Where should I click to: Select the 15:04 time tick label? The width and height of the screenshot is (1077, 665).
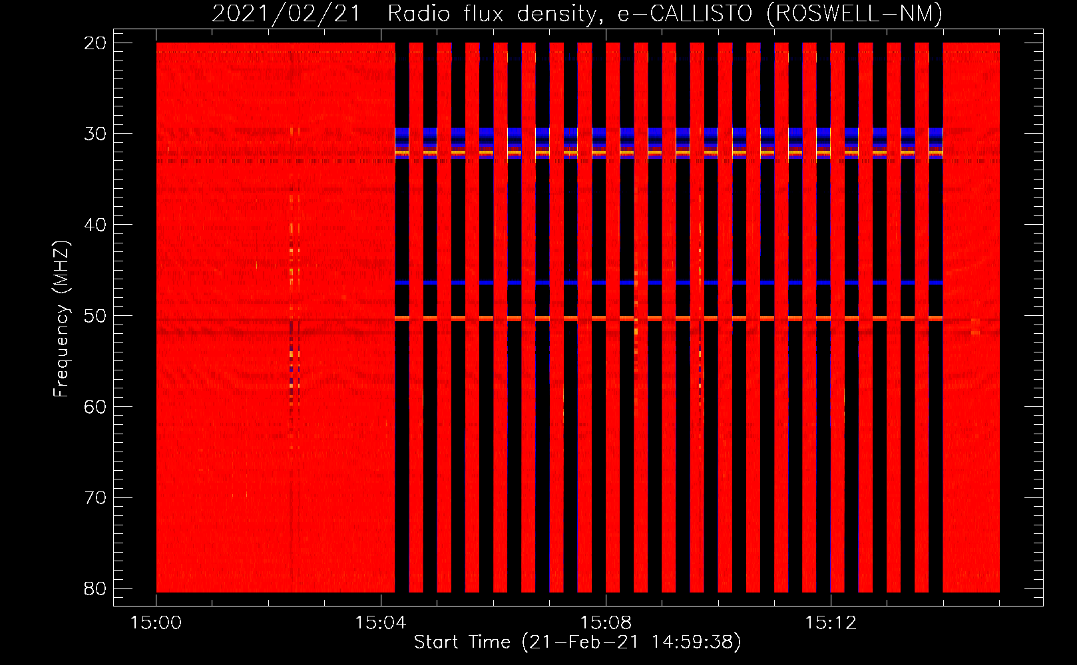[381, 623]
